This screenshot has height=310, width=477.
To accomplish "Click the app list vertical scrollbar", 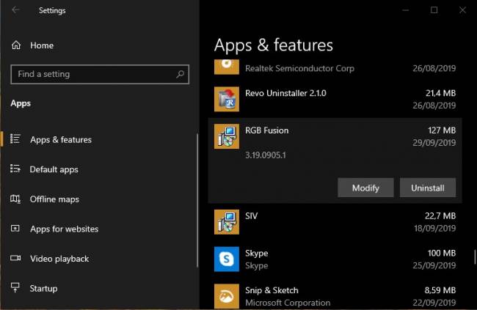I will [473, 257].
